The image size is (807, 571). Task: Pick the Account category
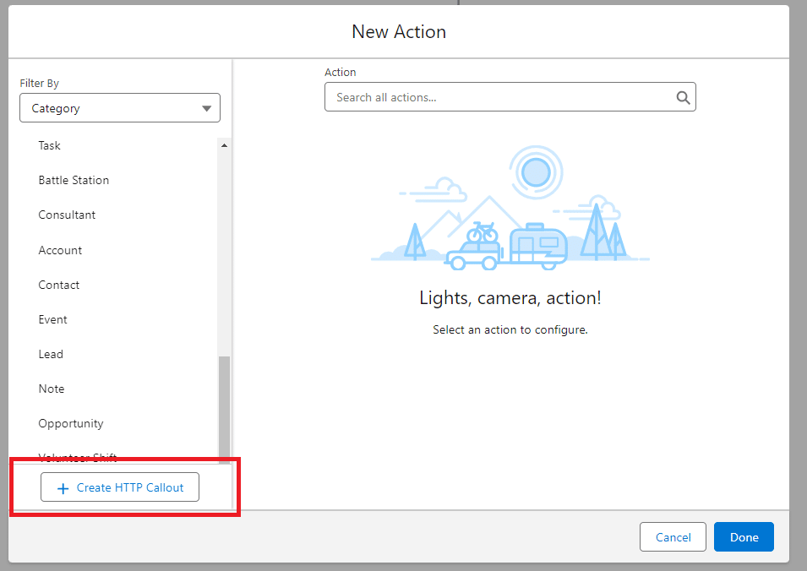(60, 250)
